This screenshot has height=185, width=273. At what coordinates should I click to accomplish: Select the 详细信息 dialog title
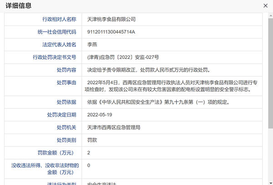[x=19, y=5]
